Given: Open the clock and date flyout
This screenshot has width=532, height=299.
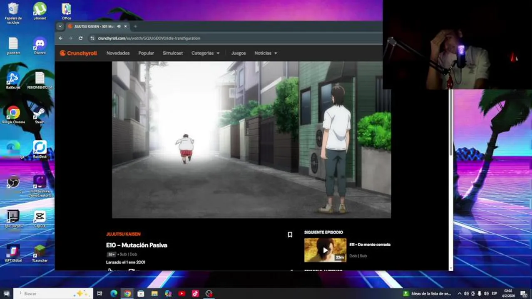Looking at the screenshot, I should click(509, 294).
